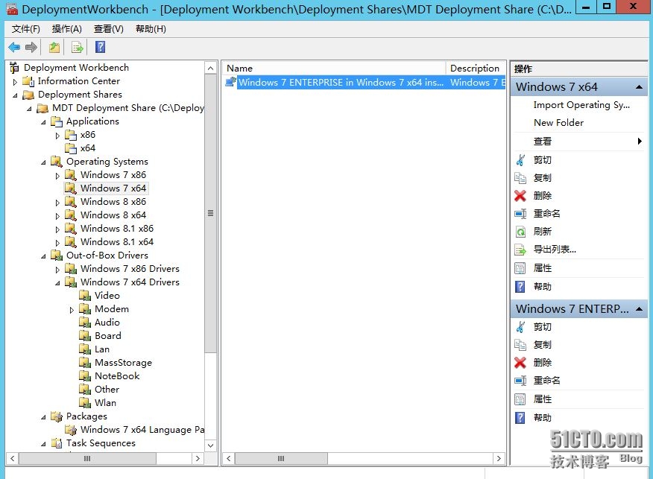Click the Windows 7 ENTERPRISE OS item icon

click(231, 82)
